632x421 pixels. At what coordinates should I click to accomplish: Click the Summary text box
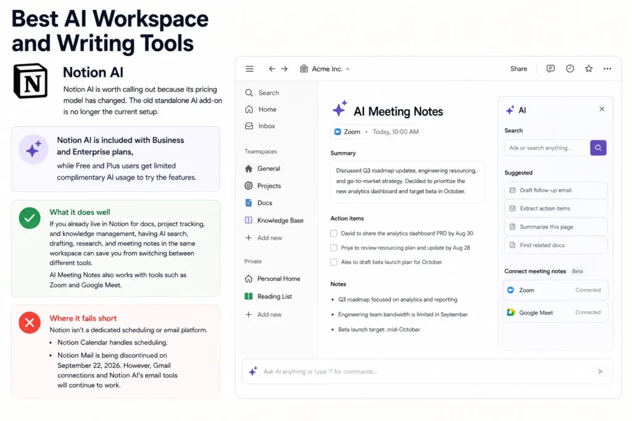click(407, 182)
